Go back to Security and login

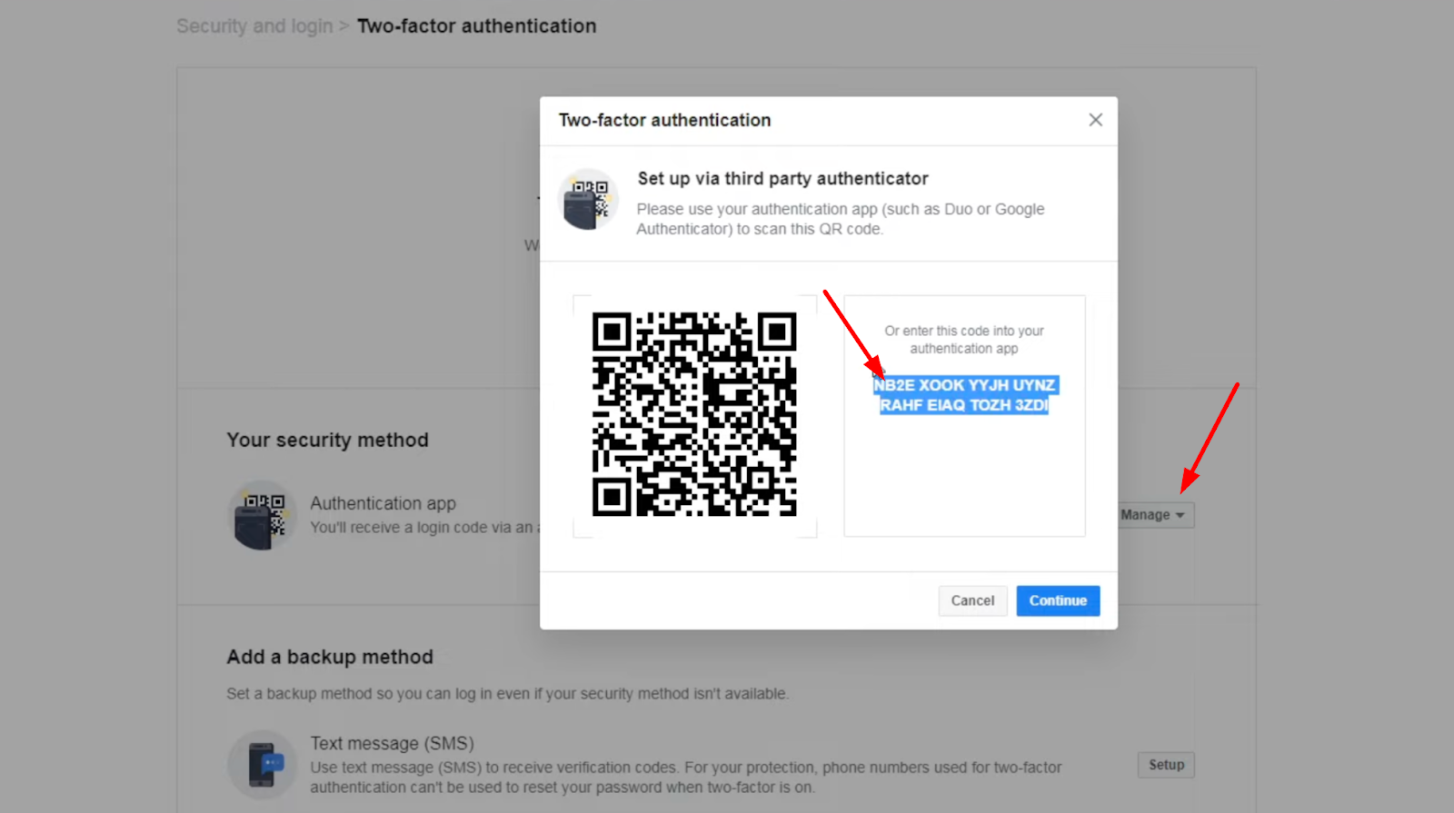click(x=254, y=26)
